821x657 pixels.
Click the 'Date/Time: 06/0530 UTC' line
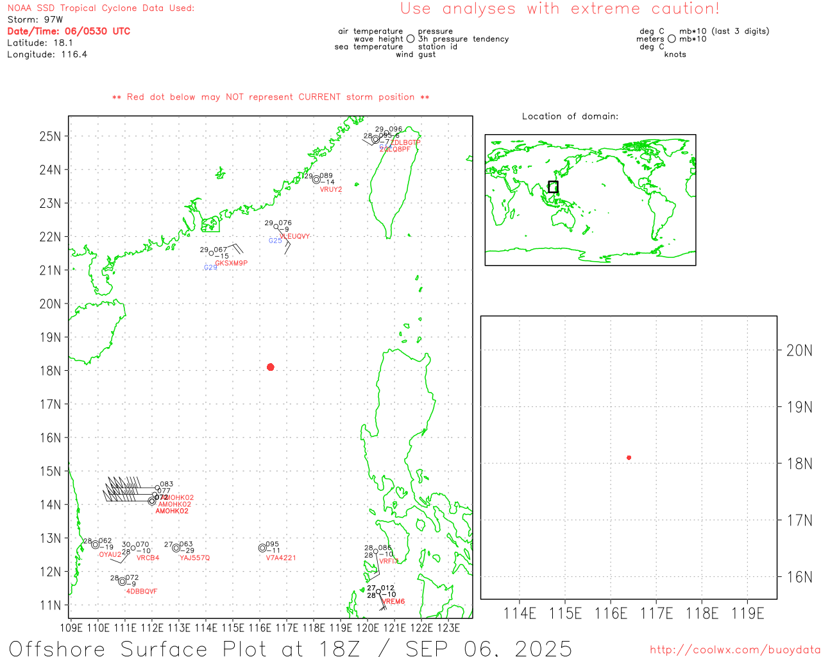point(69,31)
